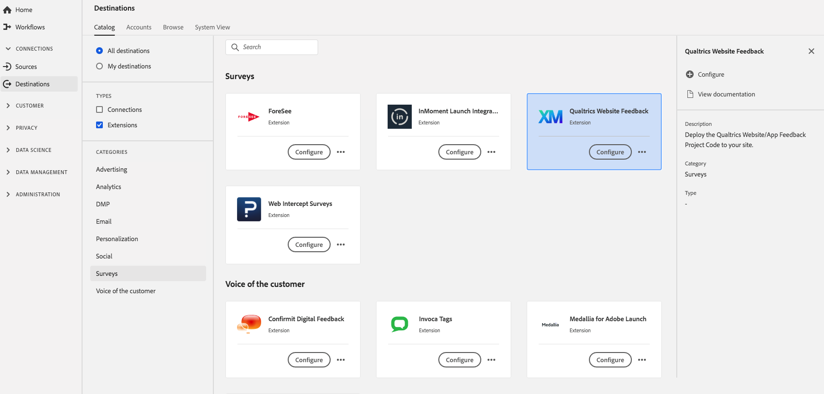
Task: Filter by DMP category
Action: [103, 204]
